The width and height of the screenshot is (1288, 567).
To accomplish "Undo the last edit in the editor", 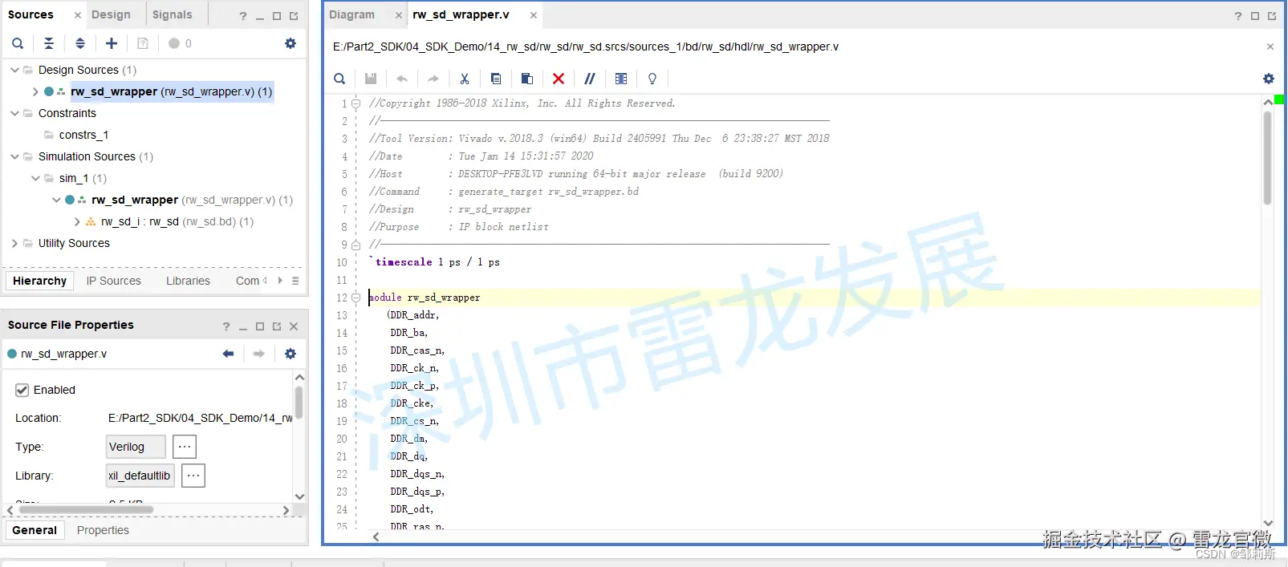I will pyautogui.click(x=402, y=79).
